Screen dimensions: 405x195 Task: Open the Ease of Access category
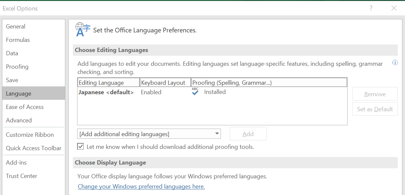point(25,107)
